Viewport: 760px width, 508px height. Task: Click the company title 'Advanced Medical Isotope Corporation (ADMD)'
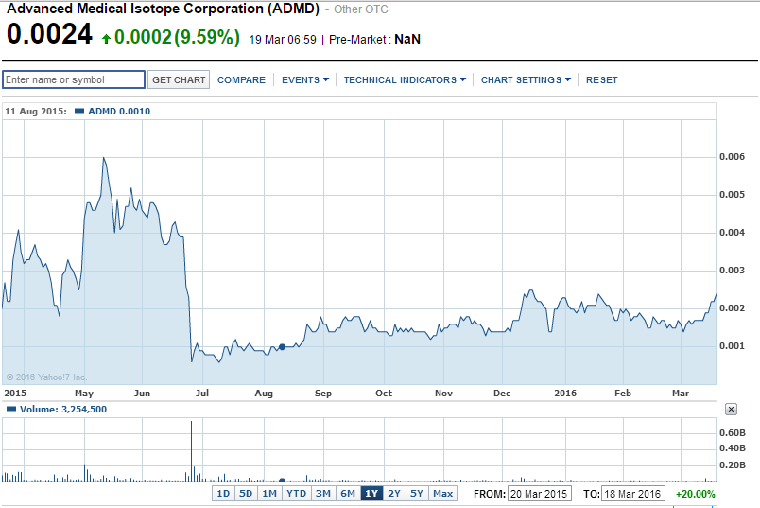point(163,9)
